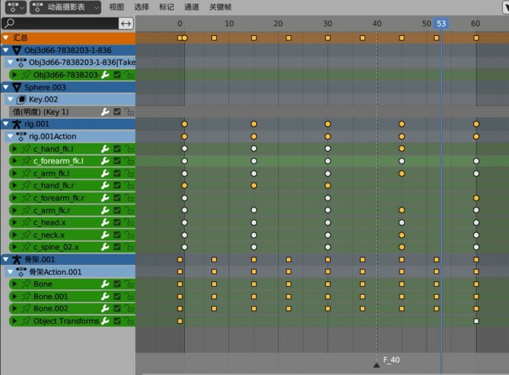Image resolution: width=509 pixels, height=375 pixels.
Task: Click the modifier wrench on 值(明度) (Key 1)
Action: coord(105,112)
